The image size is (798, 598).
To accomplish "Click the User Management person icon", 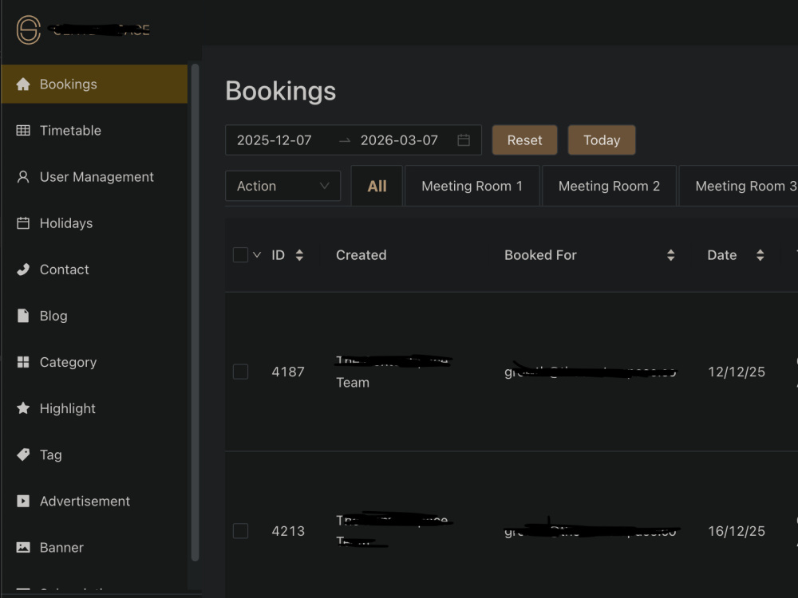I will pos(23,176).
